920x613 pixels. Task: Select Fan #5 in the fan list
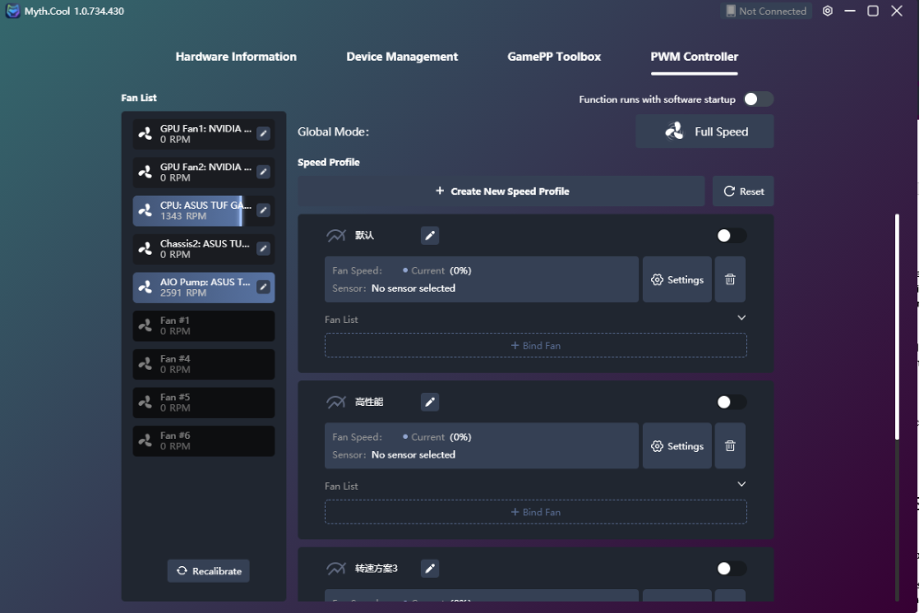[204, 402]
